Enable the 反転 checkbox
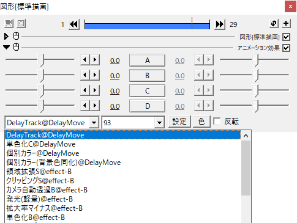Viewport: 297px width, 223px height. pyautogui.click(x=217, y=122)
